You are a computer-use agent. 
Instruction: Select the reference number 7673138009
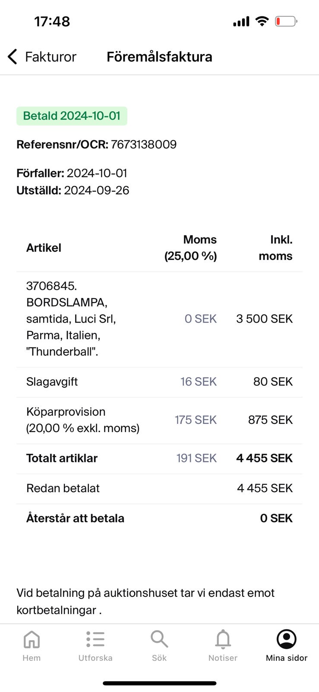(x=144, y=144)
